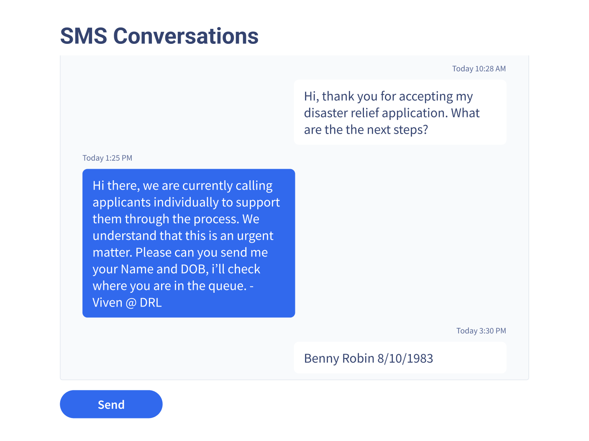
Task: Click the SMS Conversations heading
Action: (159, 36)
